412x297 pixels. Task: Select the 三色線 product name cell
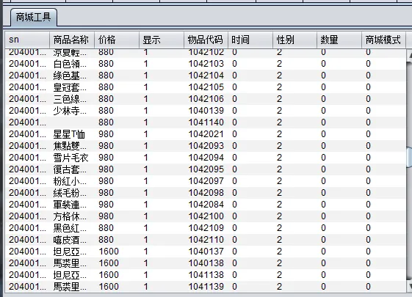pos(72,99)
